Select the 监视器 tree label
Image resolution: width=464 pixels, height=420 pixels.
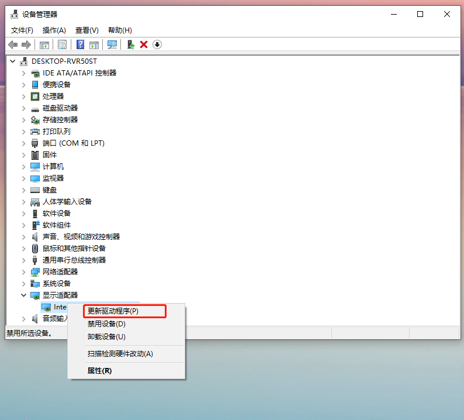click(x=53, y=178)
